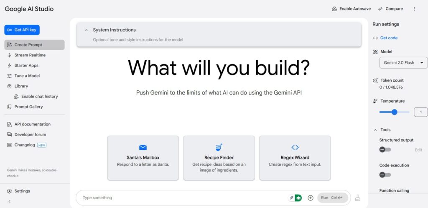The height and width of the screenshot is (208, 428).
Task: Open the Recipe Finder card
Action: tap(219, 158)
